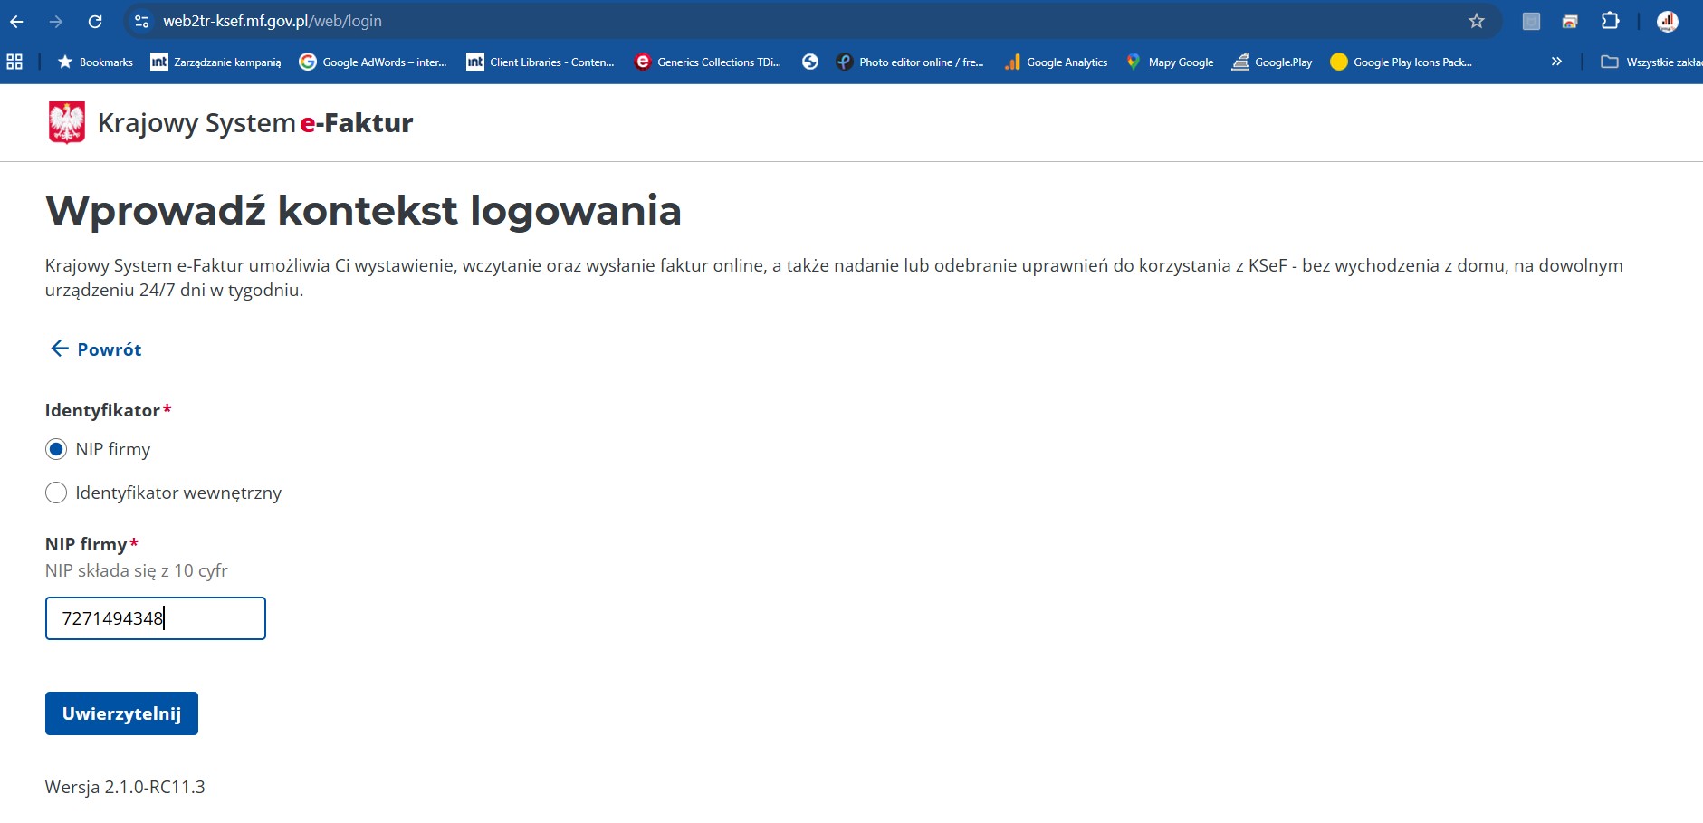Click the Krajowy System e-Faktur title

254,122
